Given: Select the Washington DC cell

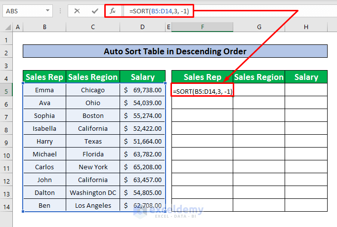Looking at the screenshot, I should point(93,192).
